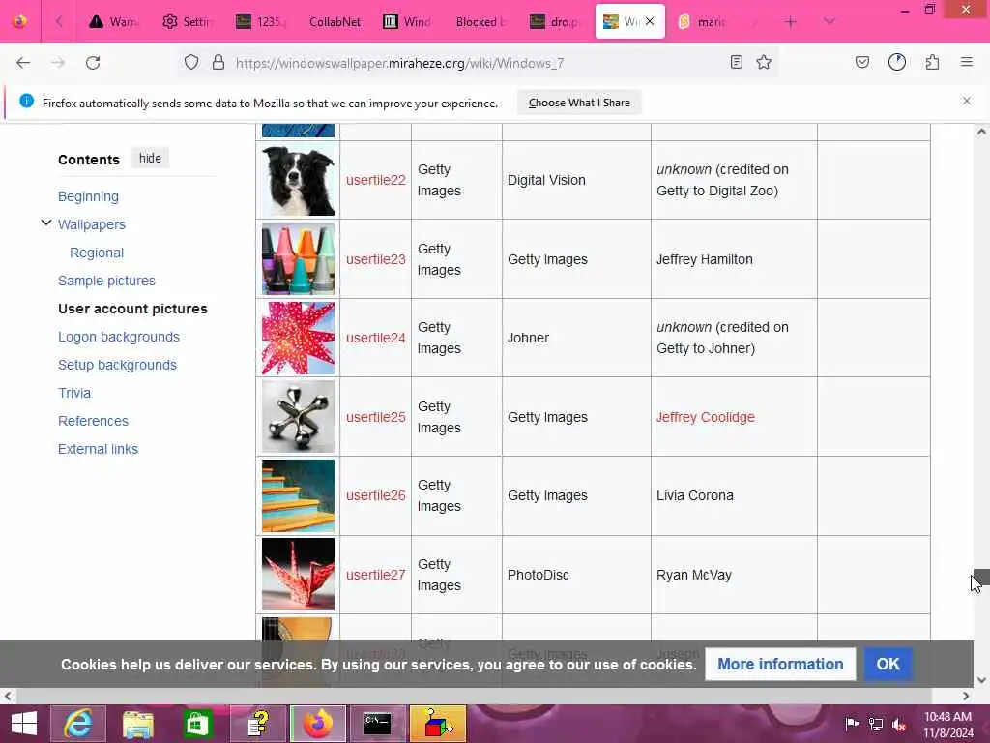
Task: Switch to the Settings tab
Action: tap(187, 22)
